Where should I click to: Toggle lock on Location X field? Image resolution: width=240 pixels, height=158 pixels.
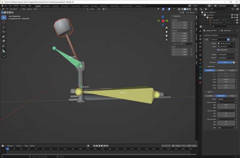(x=191, y=23)
